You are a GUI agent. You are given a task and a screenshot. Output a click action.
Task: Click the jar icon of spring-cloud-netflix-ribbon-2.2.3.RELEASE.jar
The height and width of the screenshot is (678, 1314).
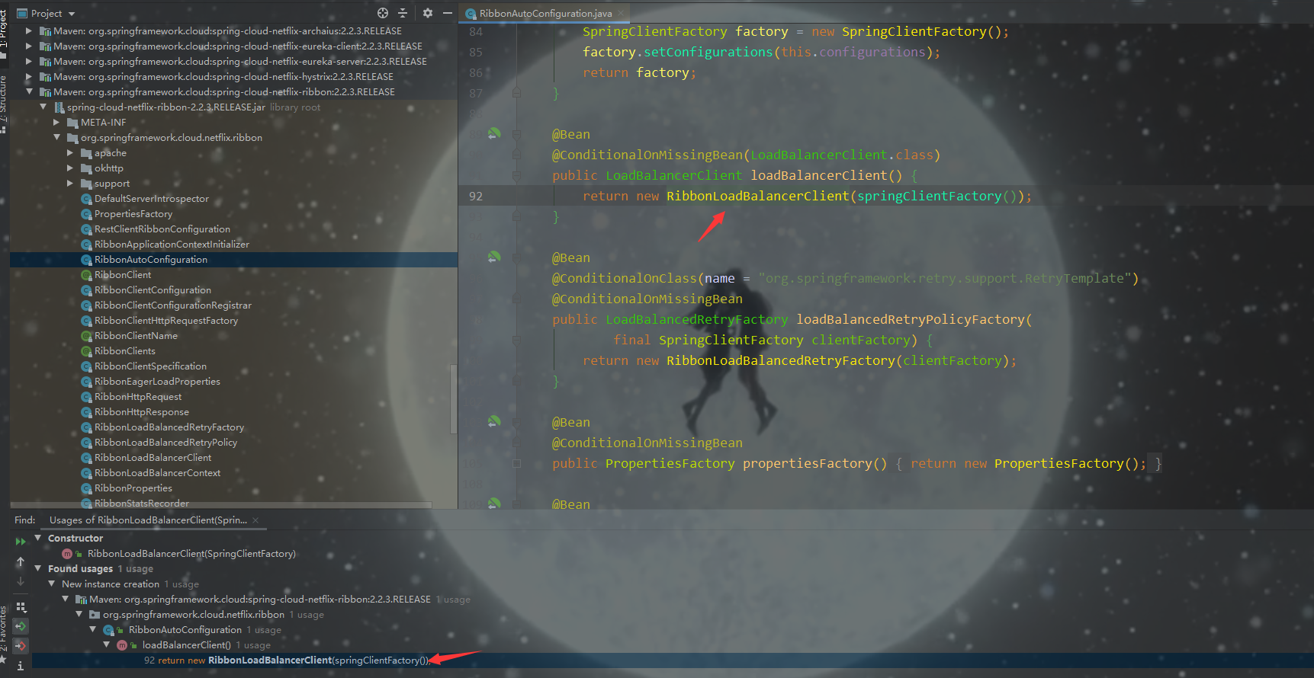click(x=59, y=107)
